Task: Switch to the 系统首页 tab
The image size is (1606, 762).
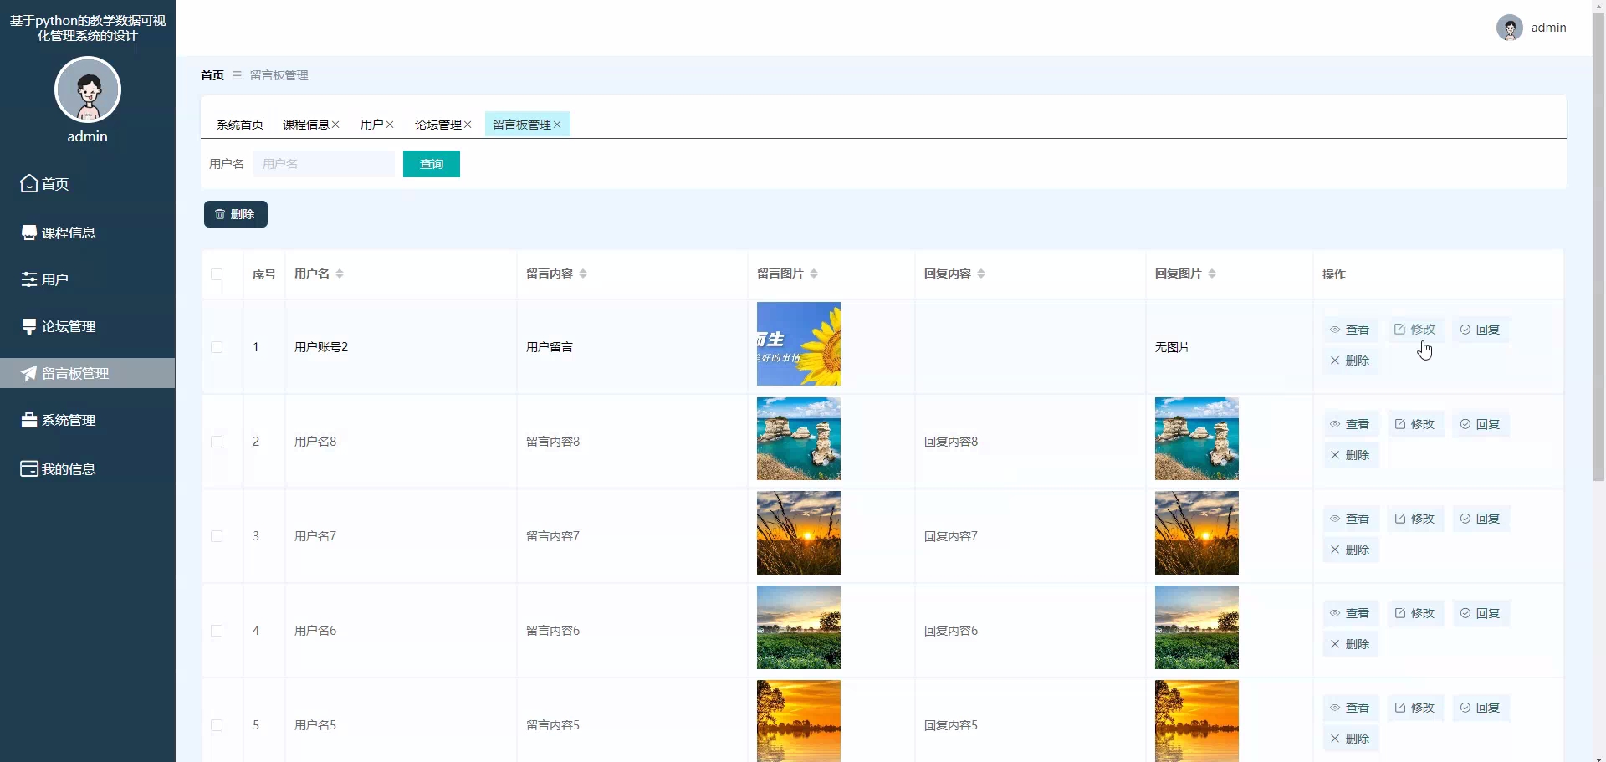Action: click(240, 125)
